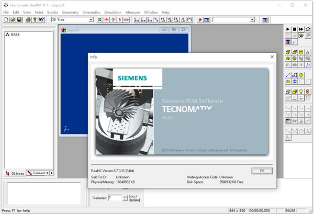314x214 pixels.
Task: Click the fast-forward simulation button
Action: pos(302,28)
